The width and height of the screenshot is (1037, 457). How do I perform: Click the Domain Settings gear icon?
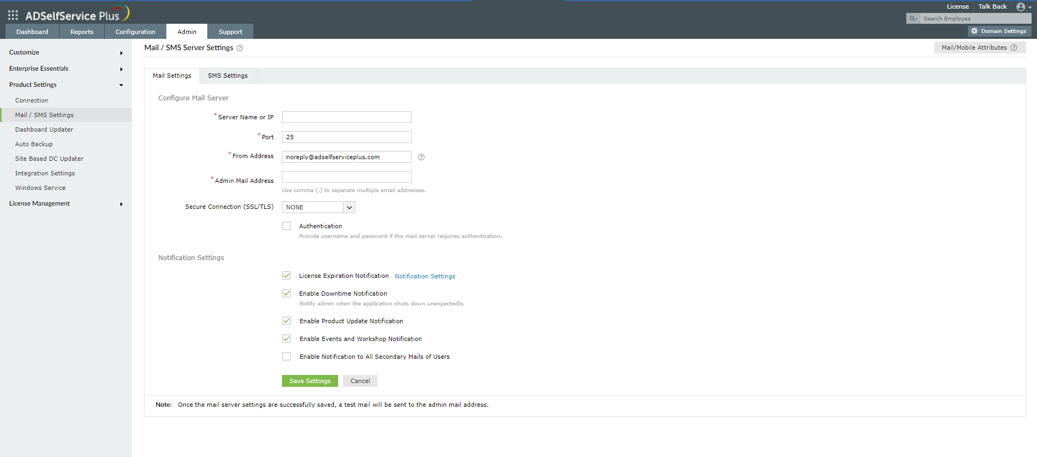coord(974,31)
